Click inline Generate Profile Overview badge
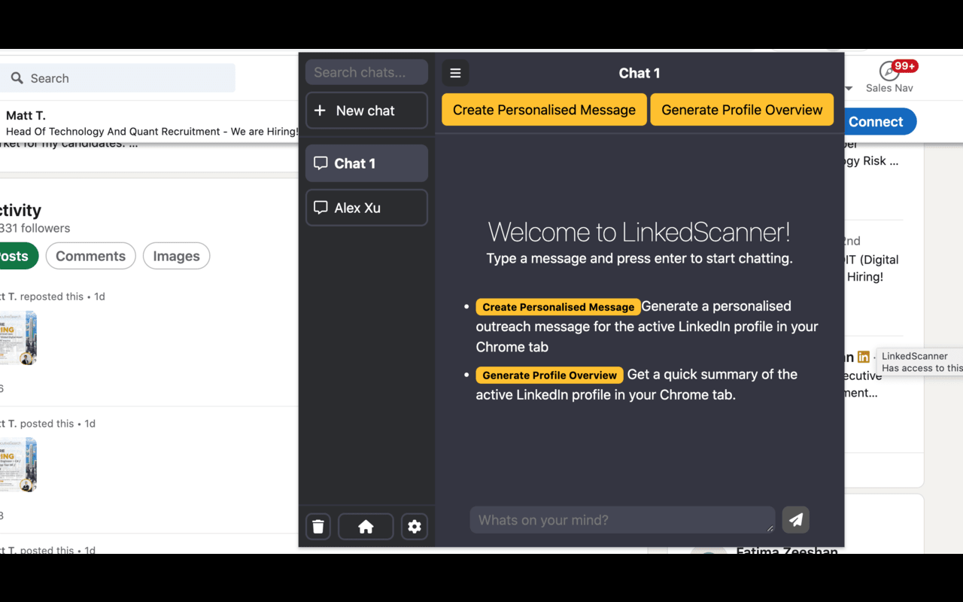Image resolution: width=963 pixels, height=602 pixels. (x=550, y=375)
